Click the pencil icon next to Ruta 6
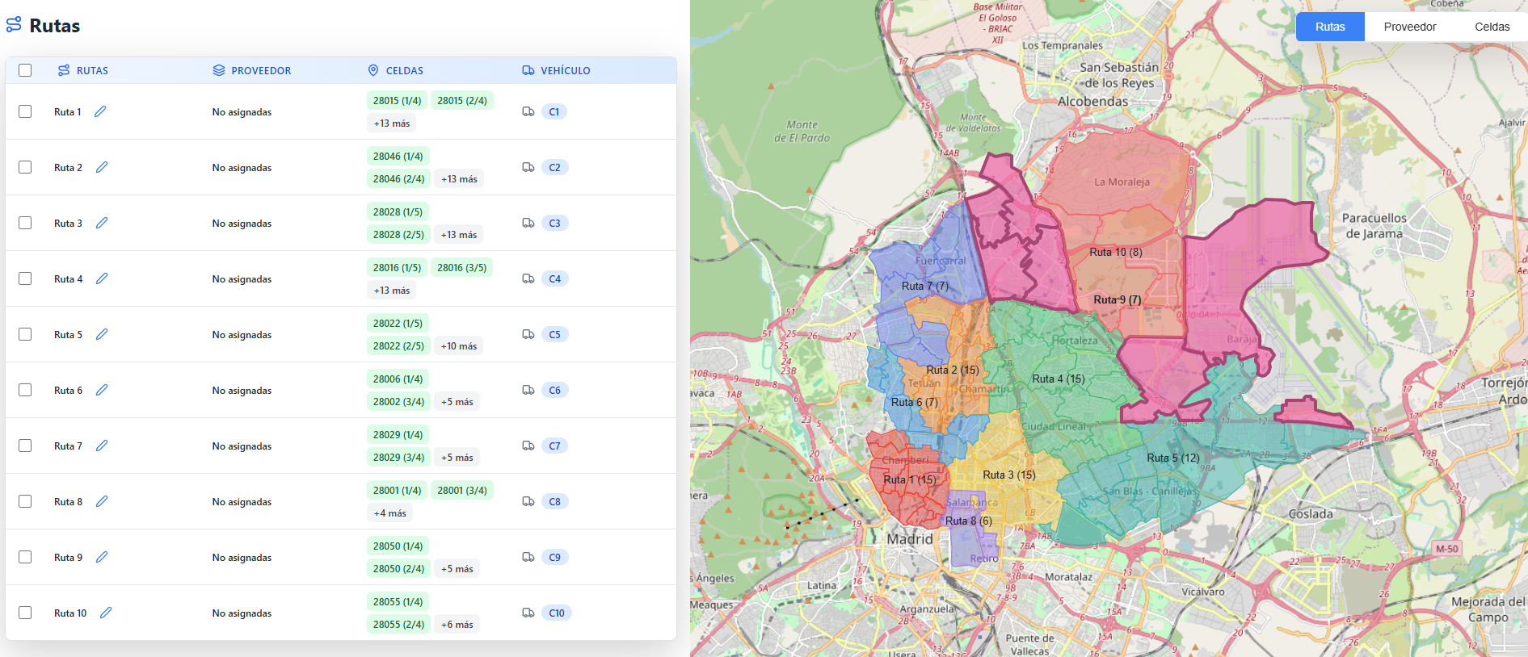The image size is (1528, 657). point(102,390)
